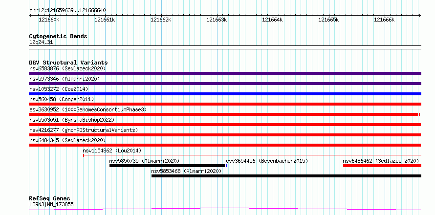Open esv3630952 (1000GenomesConsortiumPhase3) label
This screenshot has height=215, width=435.
point(88,109)
